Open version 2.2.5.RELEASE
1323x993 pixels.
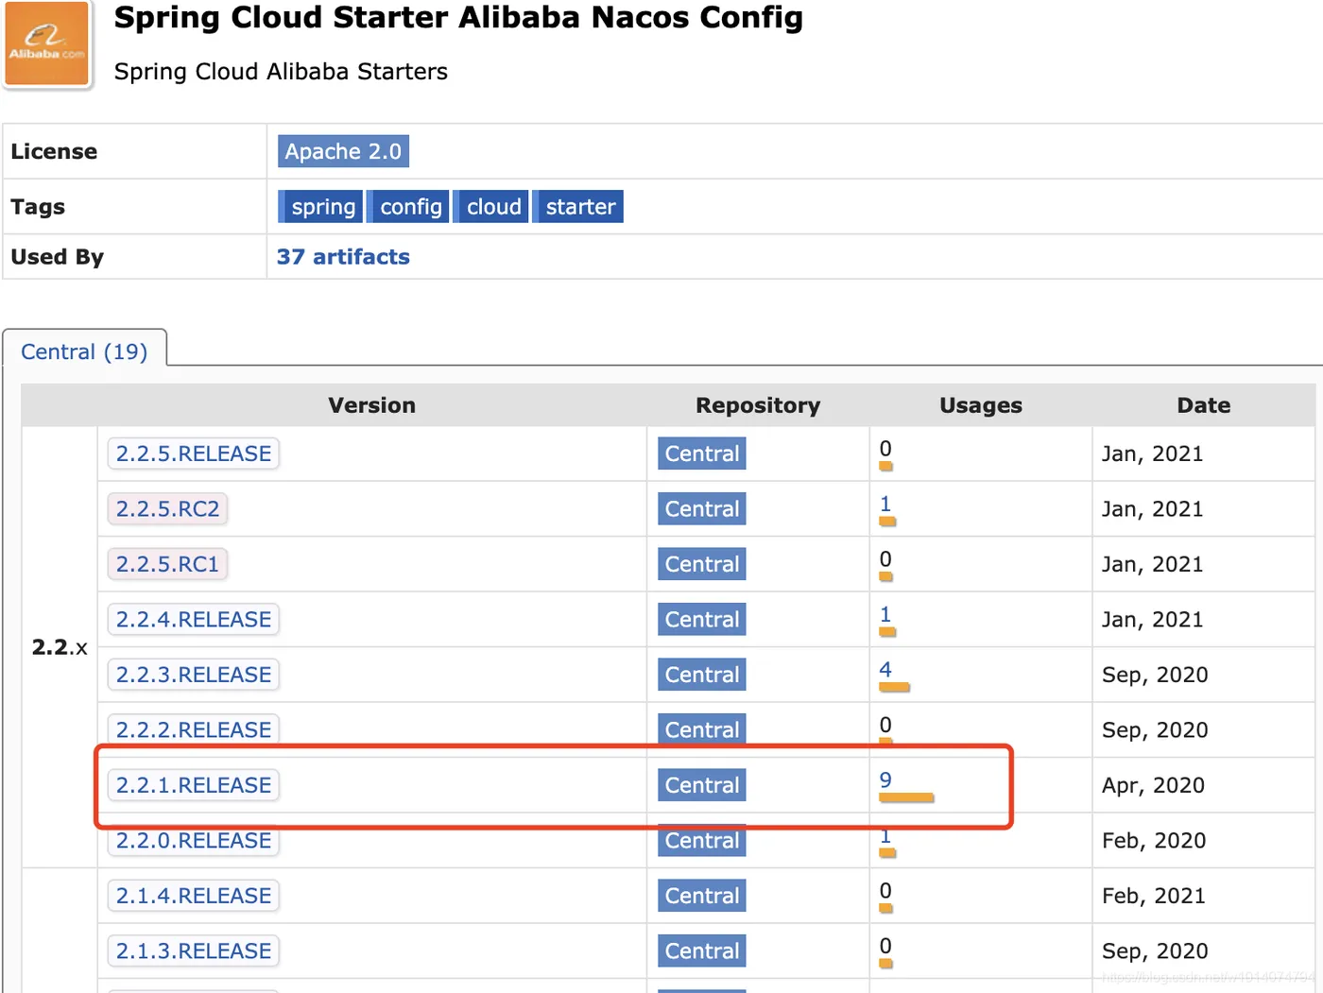click(x=194, y=454)
